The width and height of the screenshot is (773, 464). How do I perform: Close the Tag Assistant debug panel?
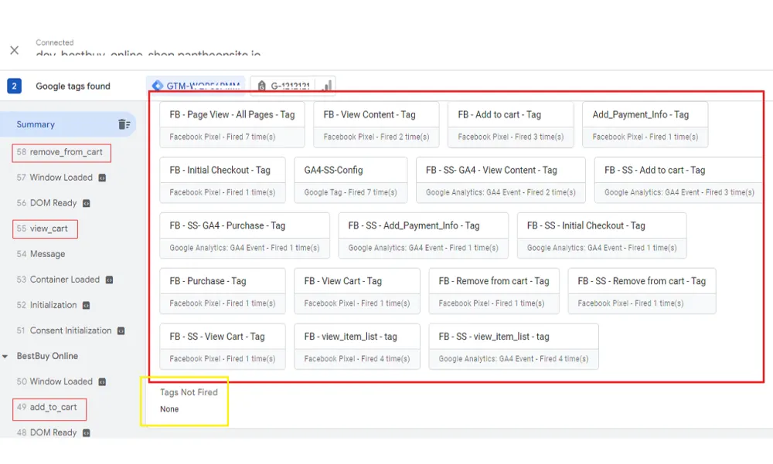[x=14, y=50]
